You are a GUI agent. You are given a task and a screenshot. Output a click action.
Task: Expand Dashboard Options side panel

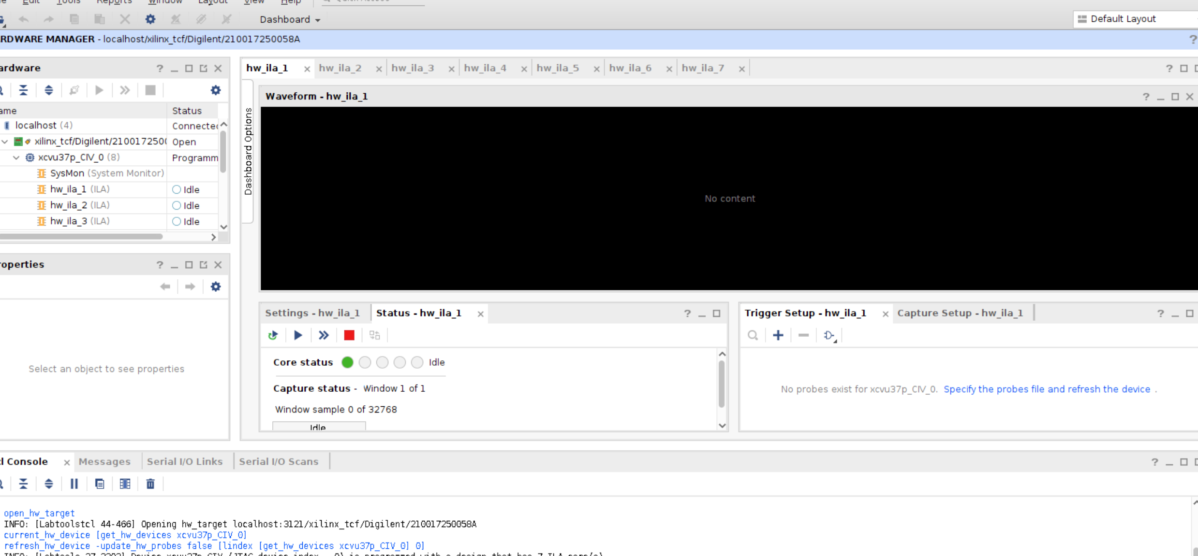(x=248, y=151)
